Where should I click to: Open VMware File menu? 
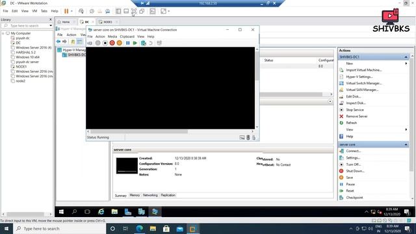point(5,11)
